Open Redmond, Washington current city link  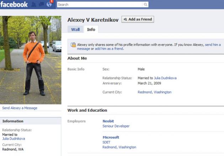tap(155, 92)
